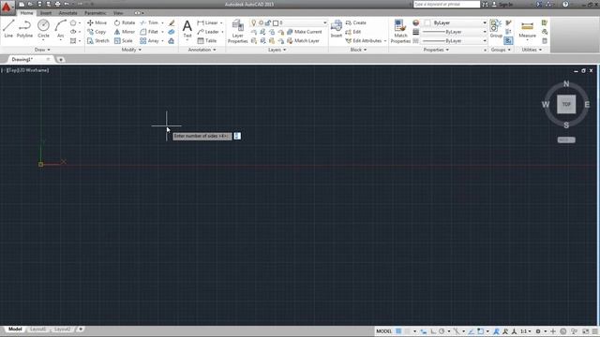600x337 pixels.
Task: Switch to the View ribbon tab
Action: 118,13
